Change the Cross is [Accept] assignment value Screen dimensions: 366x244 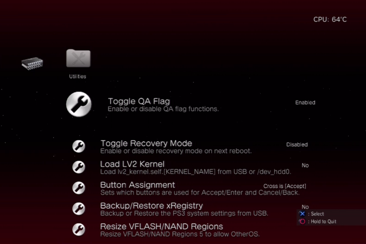(285, 186)
